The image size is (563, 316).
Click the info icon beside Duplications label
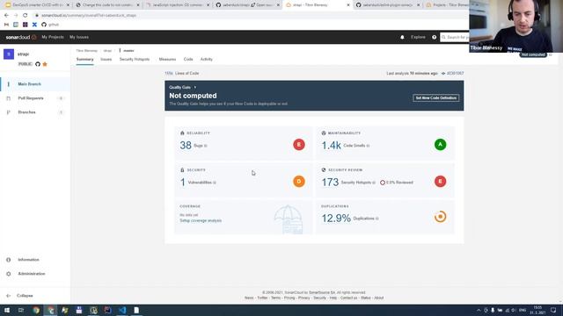point(377,219)
